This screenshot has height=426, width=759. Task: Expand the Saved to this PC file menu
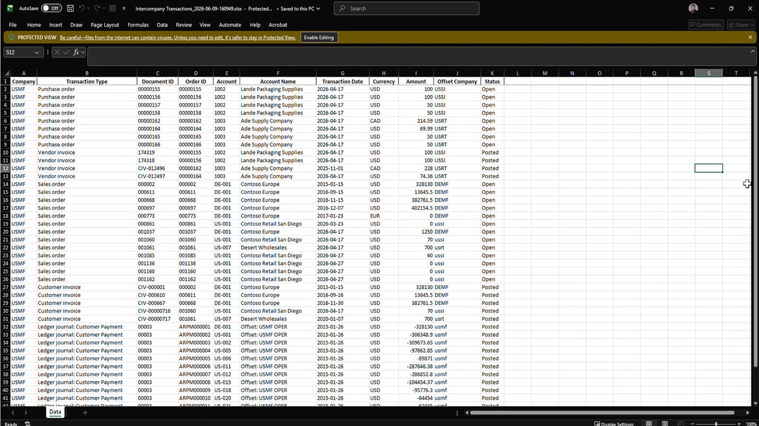(301, 8)
